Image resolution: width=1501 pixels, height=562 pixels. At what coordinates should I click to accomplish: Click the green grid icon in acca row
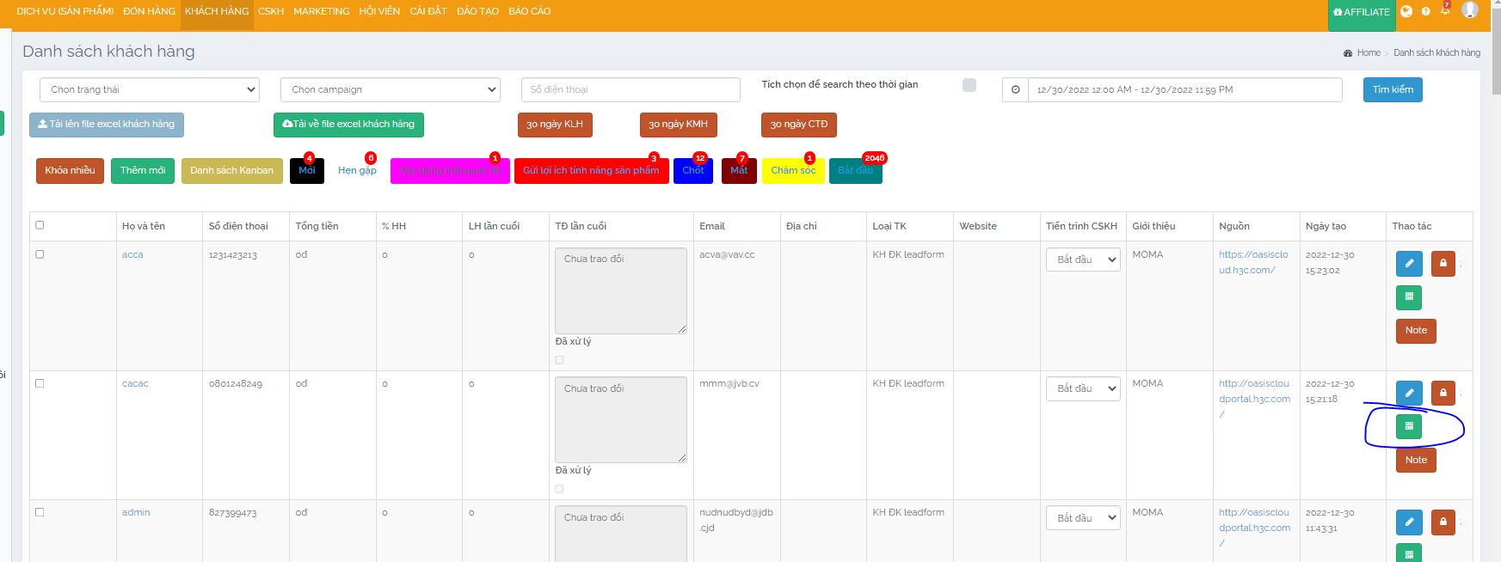pos(1408,297)
